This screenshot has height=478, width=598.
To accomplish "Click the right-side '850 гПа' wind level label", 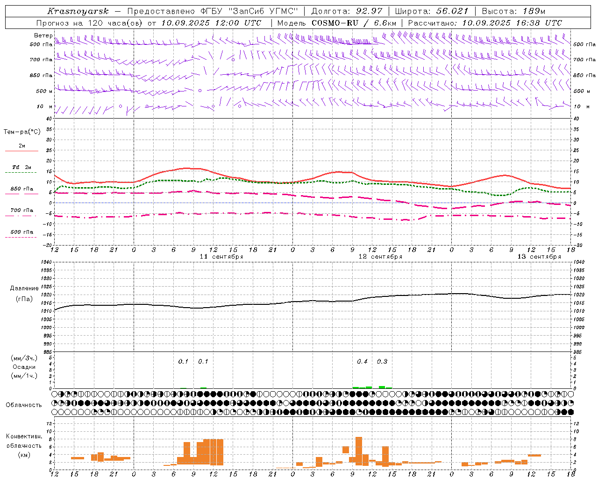I will point(584,75).
